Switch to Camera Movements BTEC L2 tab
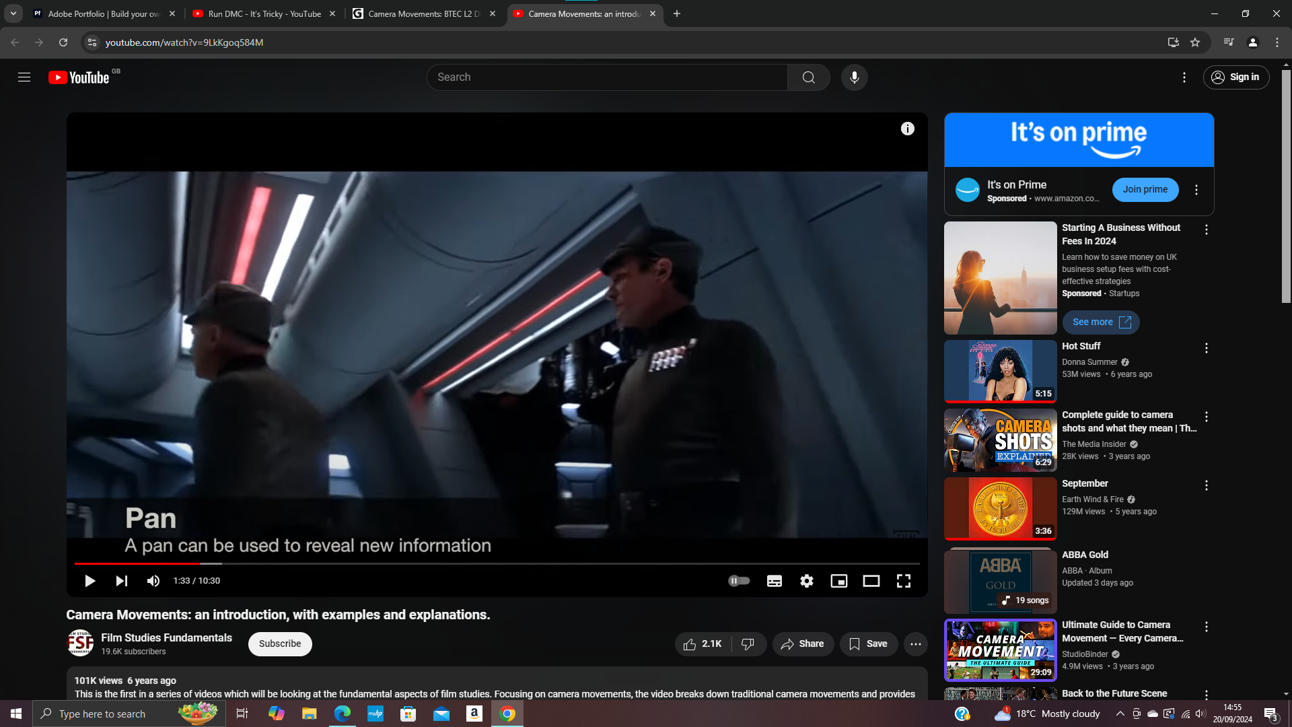Image resolution: width=1292 pixels, height=727 pixels. click(x=425, y=13)
